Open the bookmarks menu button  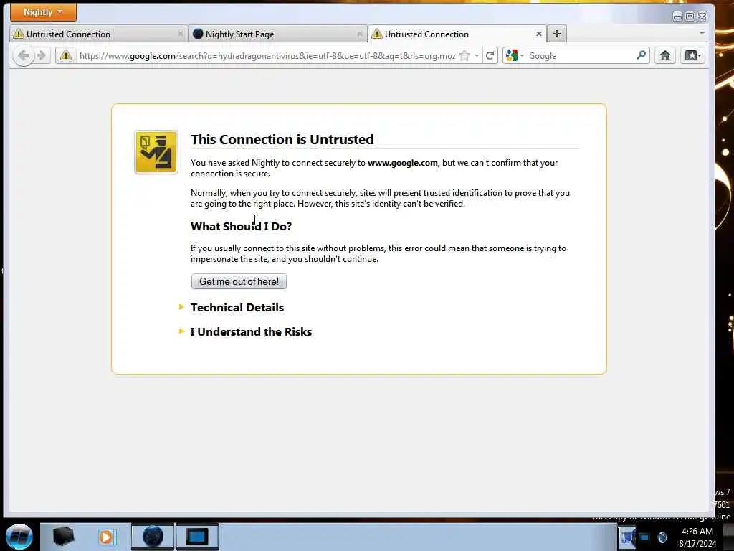pyautogui.click(x=693, y=55)
